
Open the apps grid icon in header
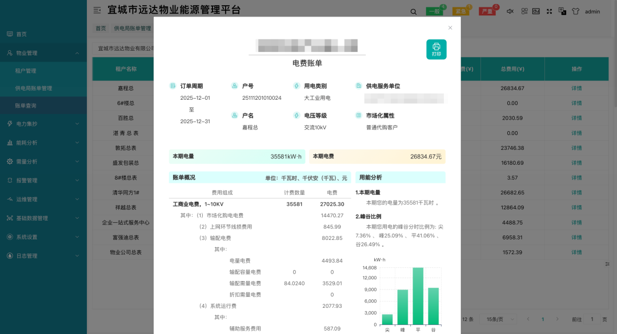tap(524, 11)
